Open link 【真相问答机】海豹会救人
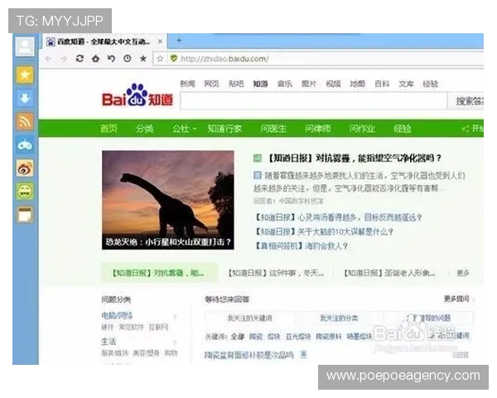 [x=302, y=246]
